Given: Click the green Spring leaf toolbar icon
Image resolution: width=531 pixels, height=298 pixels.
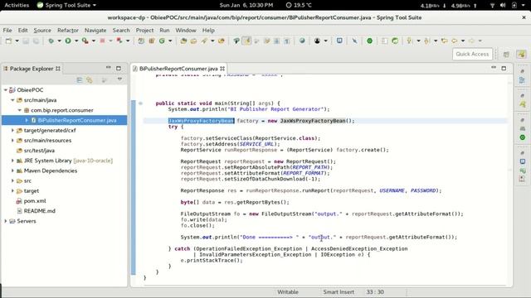Looking at the screenshot, I should pyautogui.click(x=395, y=41).
